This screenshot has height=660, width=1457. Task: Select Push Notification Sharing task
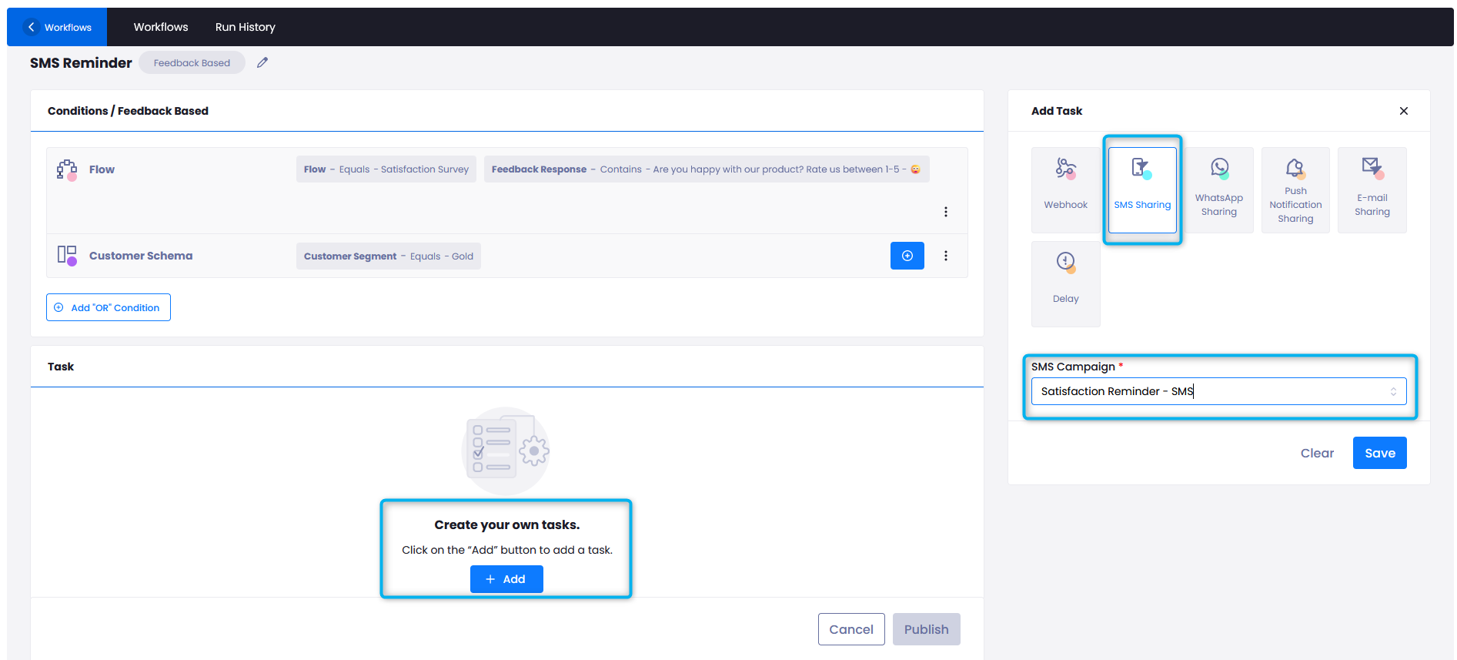point(1295,189)
